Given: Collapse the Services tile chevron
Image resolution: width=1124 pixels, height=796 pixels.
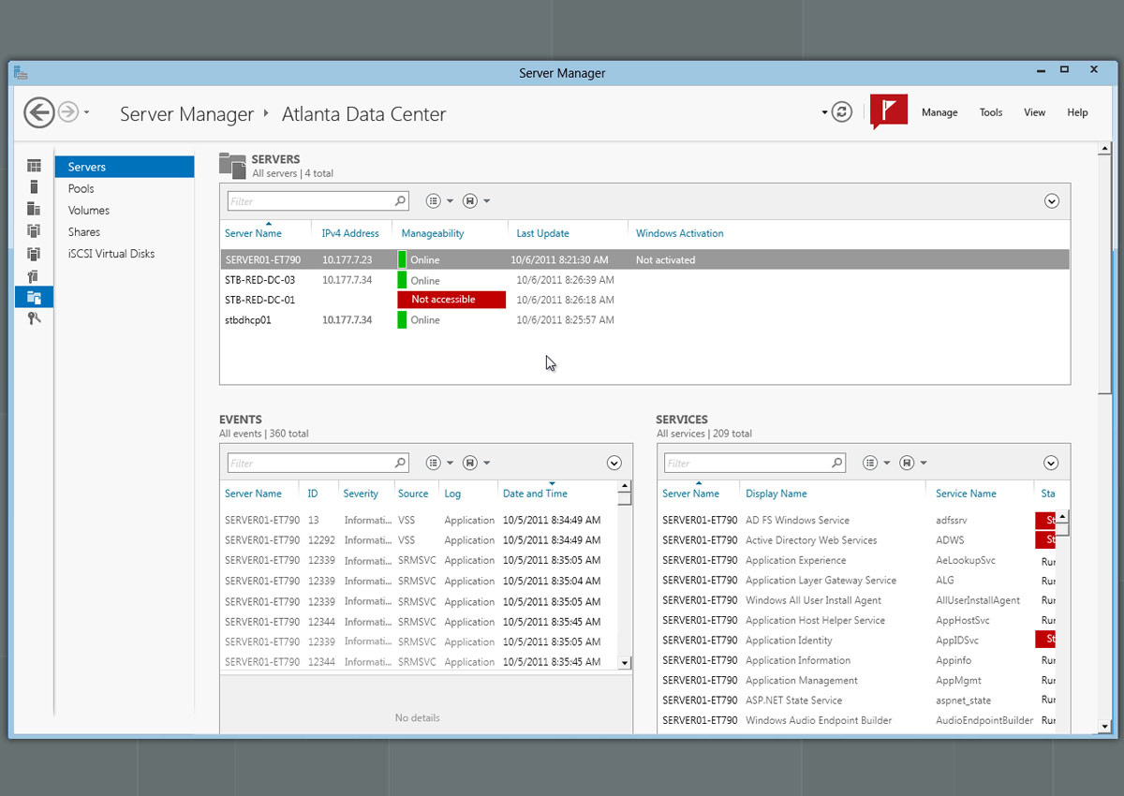Looking at the screenshot, I should (1051, 463).
